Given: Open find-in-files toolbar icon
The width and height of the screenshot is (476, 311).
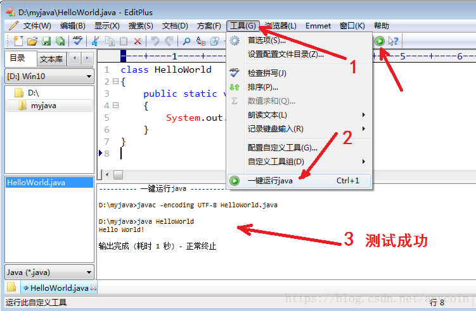Looking at the screenshot, I should (x=215, y=41).
